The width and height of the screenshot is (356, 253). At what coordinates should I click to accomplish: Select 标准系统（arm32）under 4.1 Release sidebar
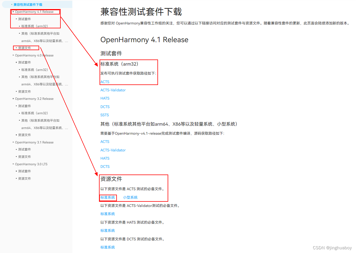pos(35,26)
